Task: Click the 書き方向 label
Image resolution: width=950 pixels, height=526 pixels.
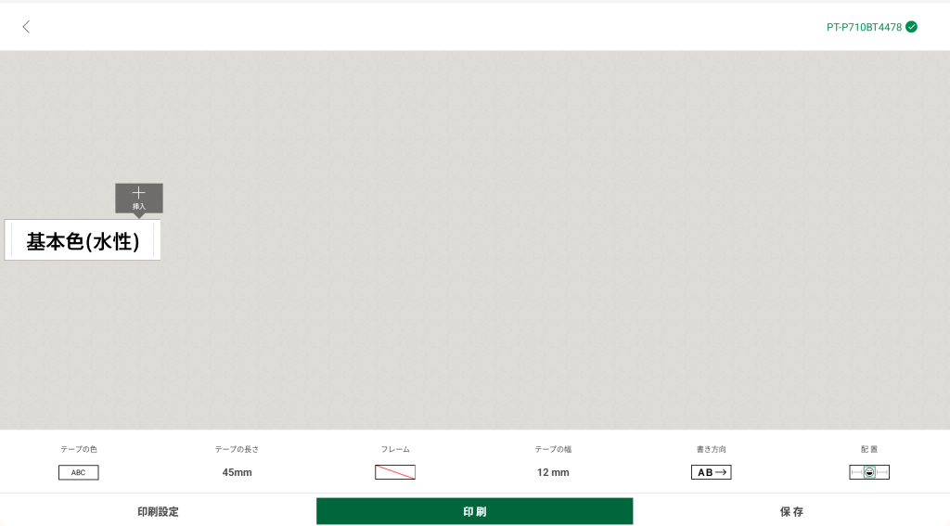Action: point(712,449)
